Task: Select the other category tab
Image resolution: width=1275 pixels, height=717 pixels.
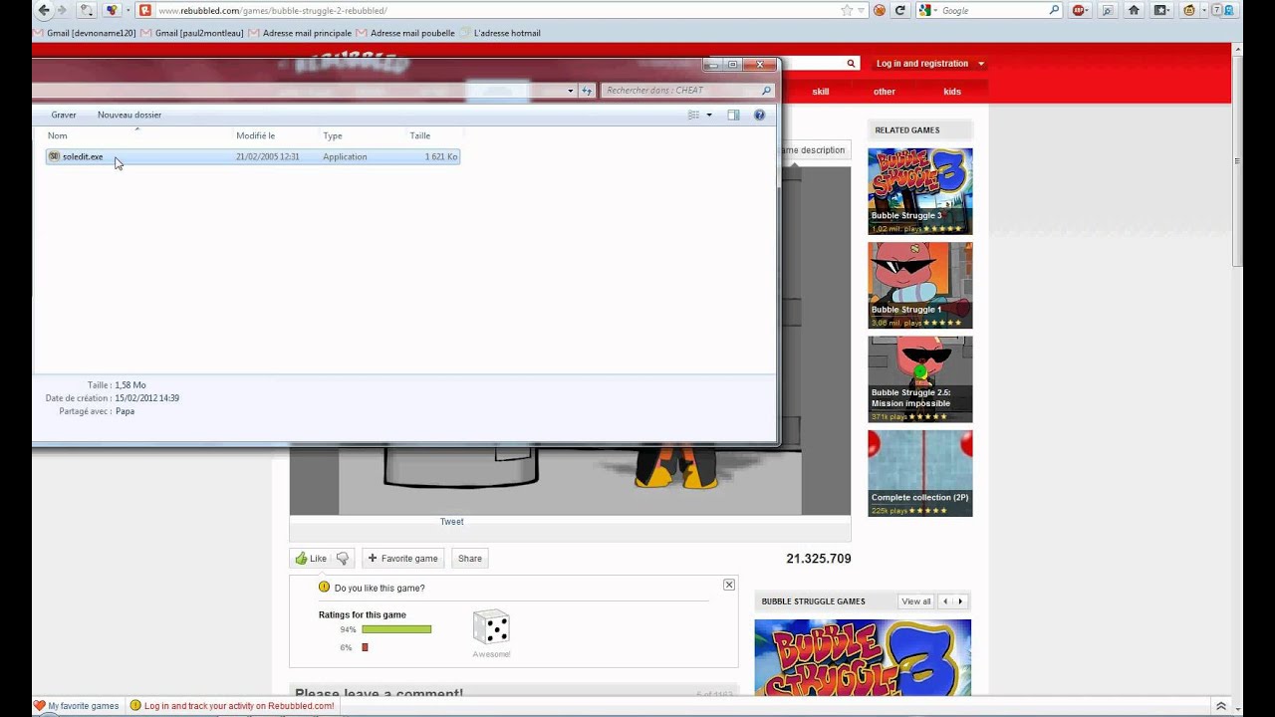Action: point(885,92)
